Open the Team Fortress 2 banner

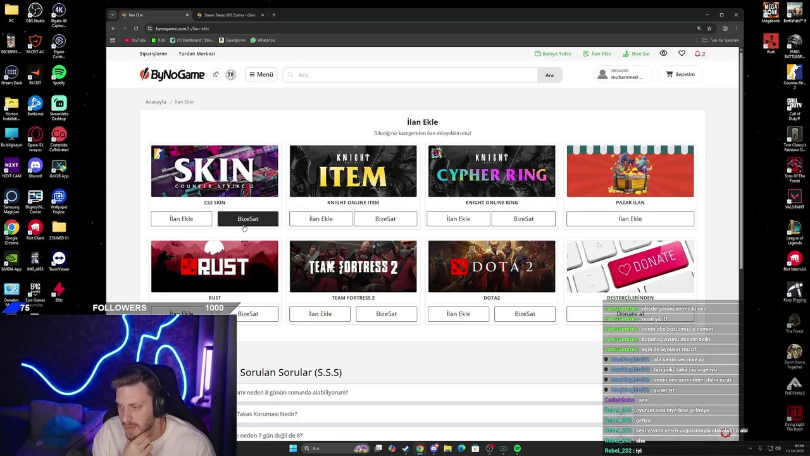353,266
